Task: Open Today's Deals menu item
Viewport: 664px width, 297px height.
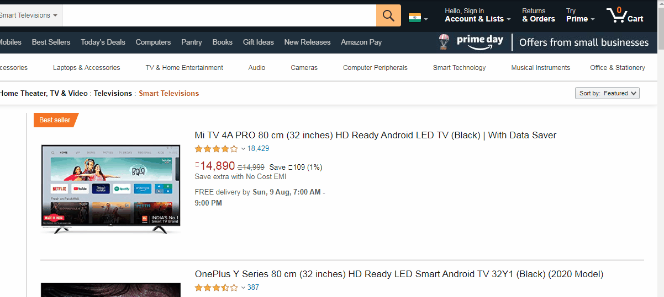Action: (103, 42)
